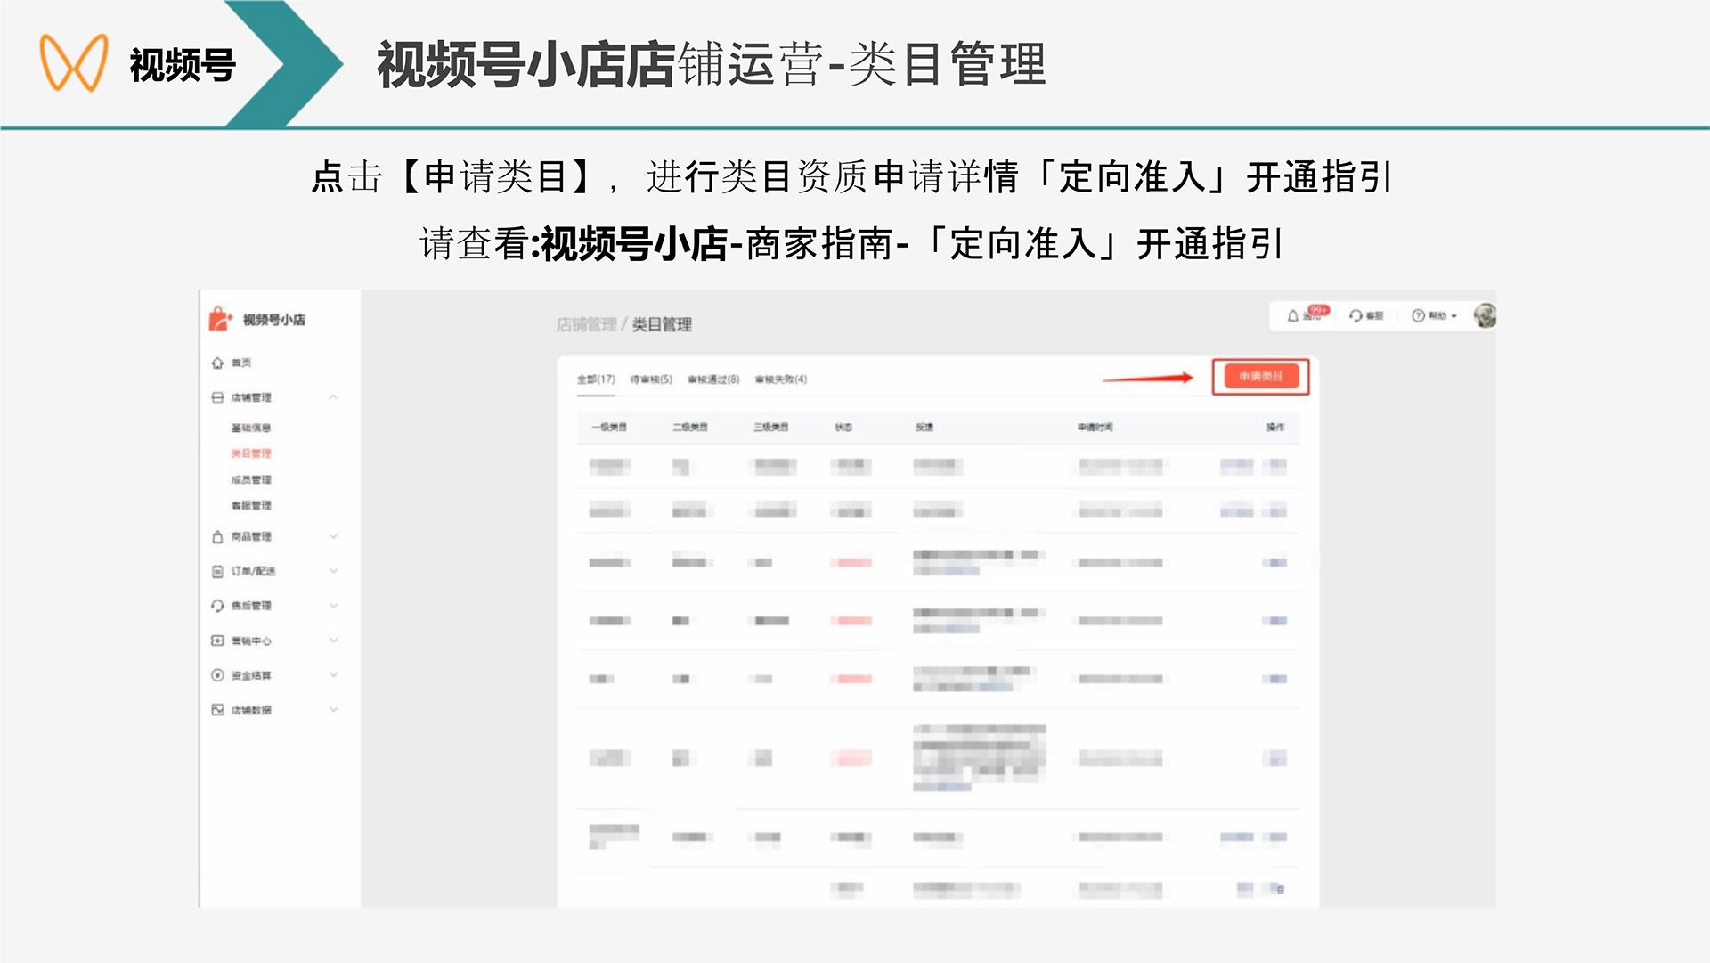Click the 营销中心 sidebar label
Viewport: 1710px width, 963px height.
[x=251, y=641]
